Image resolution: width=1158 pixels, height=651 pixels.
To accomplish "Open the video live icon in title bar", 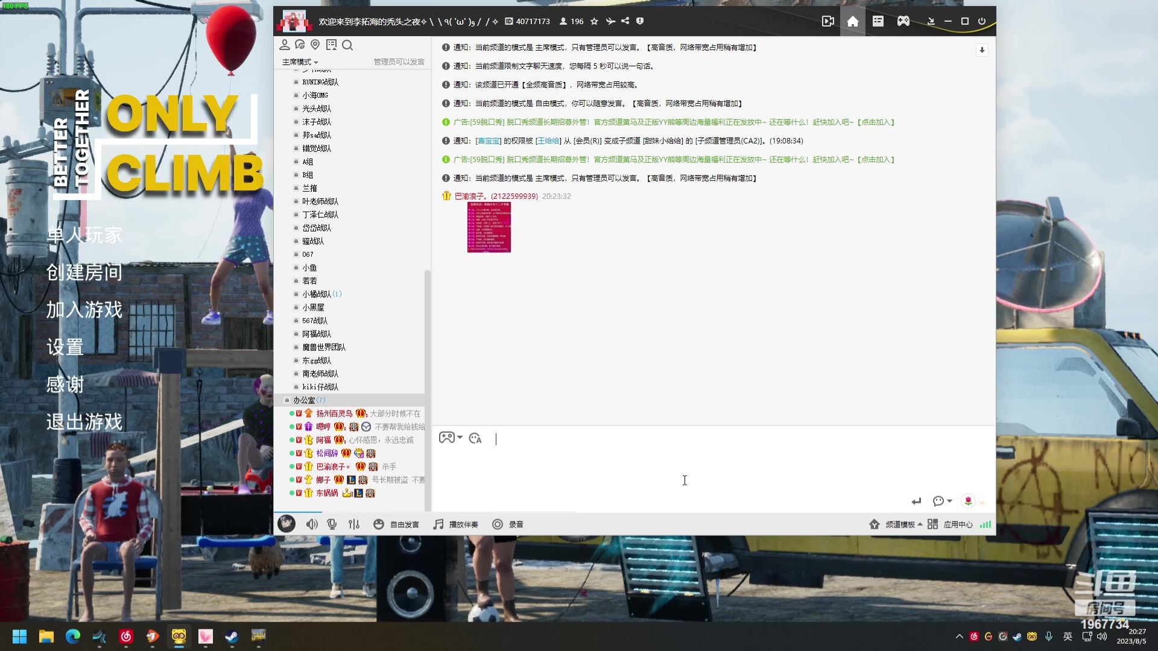I will pyautogui.click(x=827, y=21).
